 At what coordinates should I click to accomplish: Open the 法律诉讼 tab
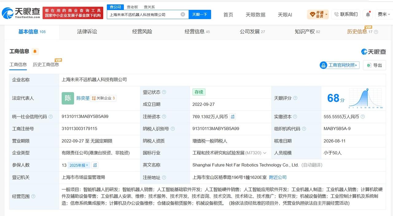click(87, 32)
